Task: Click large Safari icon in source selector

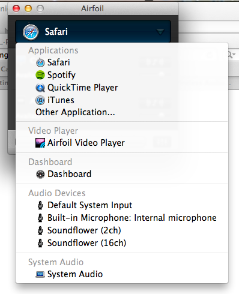Action: coord(31,32)
